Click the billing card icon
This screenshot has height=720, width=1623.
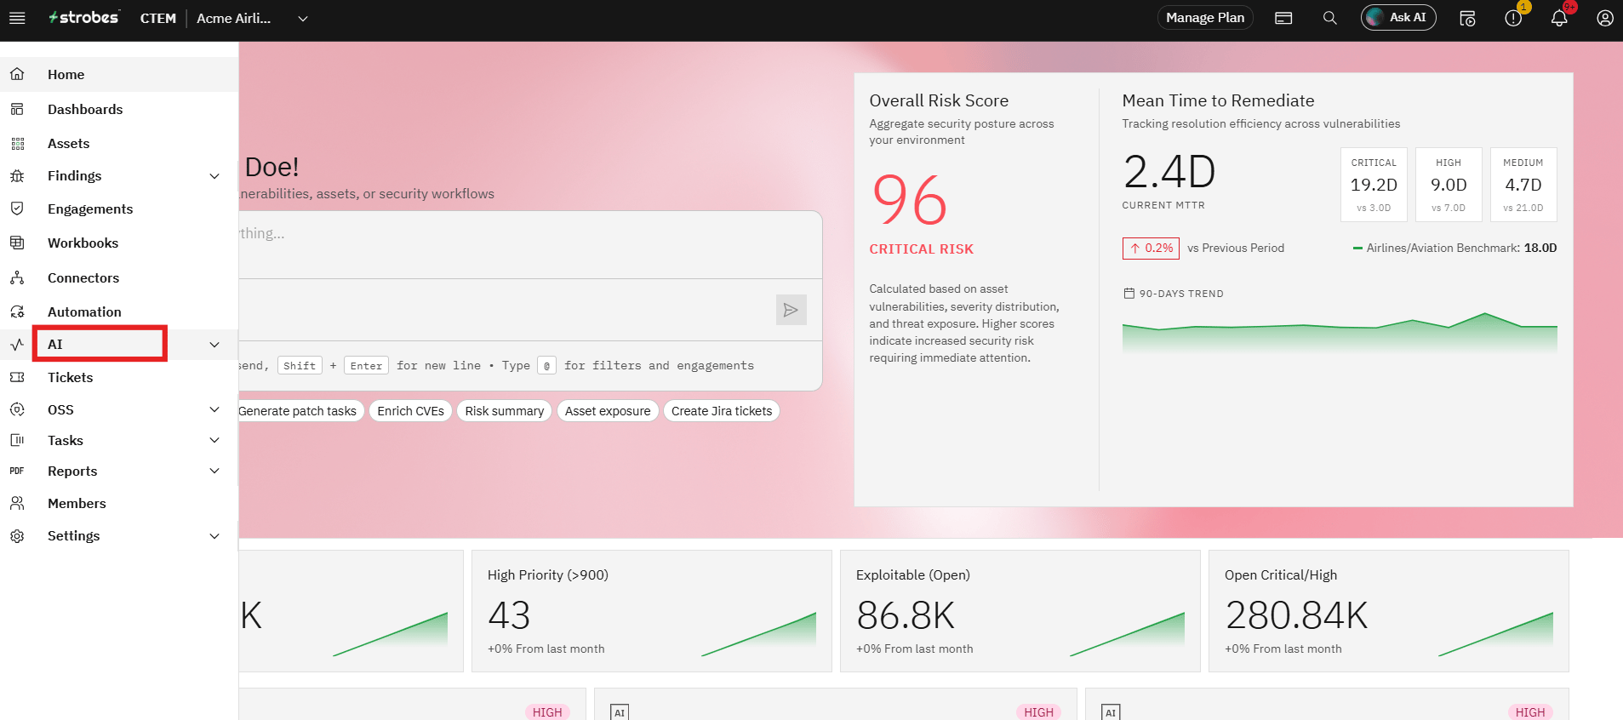pyautogui.click(x=1283, y=18)
